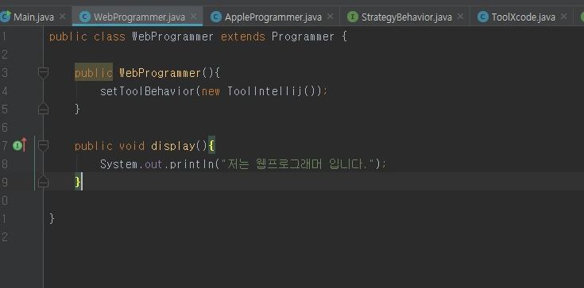This screenshot has height=288, width=584.
Task: Click the highlighted opening brace on line 7
Action: (x=211, y=146)
